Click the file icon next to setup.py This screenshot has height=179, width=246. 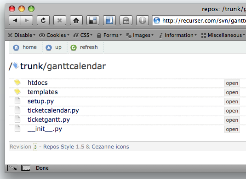pos(17,101)
